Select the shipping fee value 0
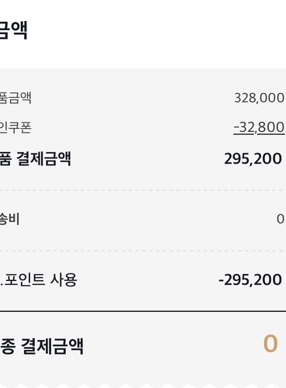 (x=281, y=219)
